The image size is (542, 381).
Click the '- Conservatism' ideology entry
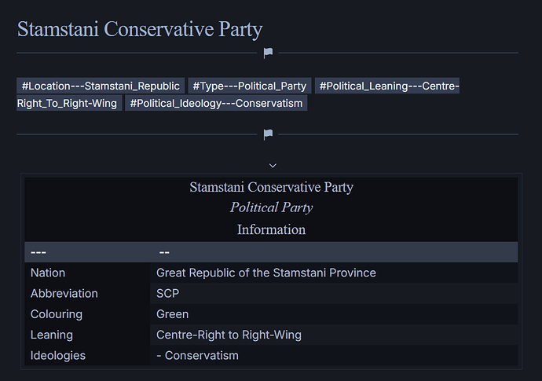click(197, 355)
